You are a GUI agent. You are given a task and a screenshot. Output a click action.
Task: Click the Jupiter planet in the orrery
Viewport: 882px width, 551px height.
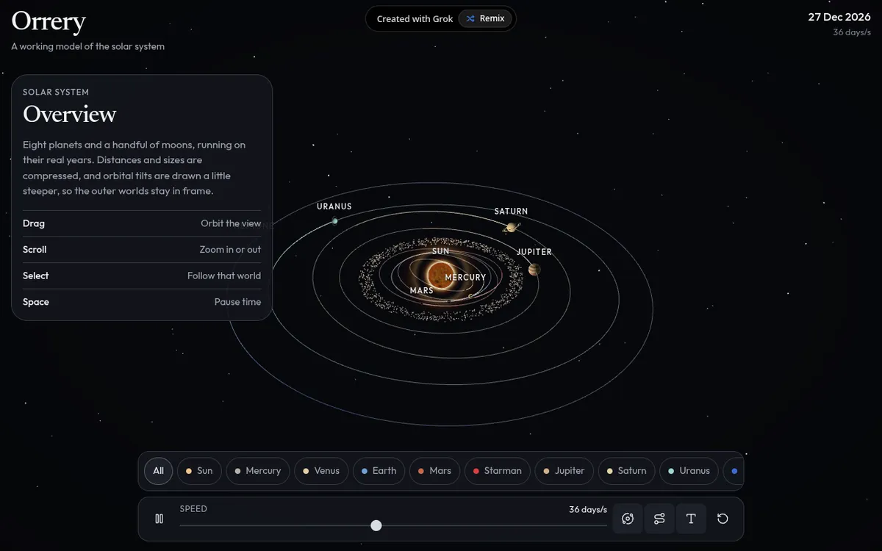[534, 270]
